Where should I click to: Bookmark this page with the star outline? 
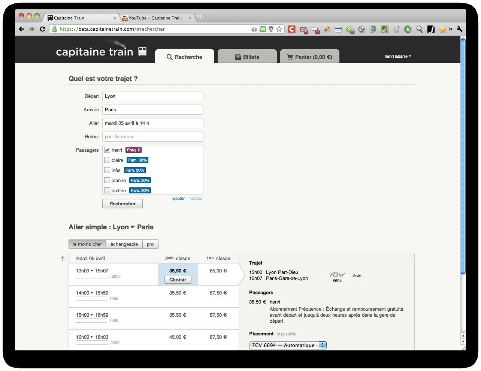click(x=279, y=29)
